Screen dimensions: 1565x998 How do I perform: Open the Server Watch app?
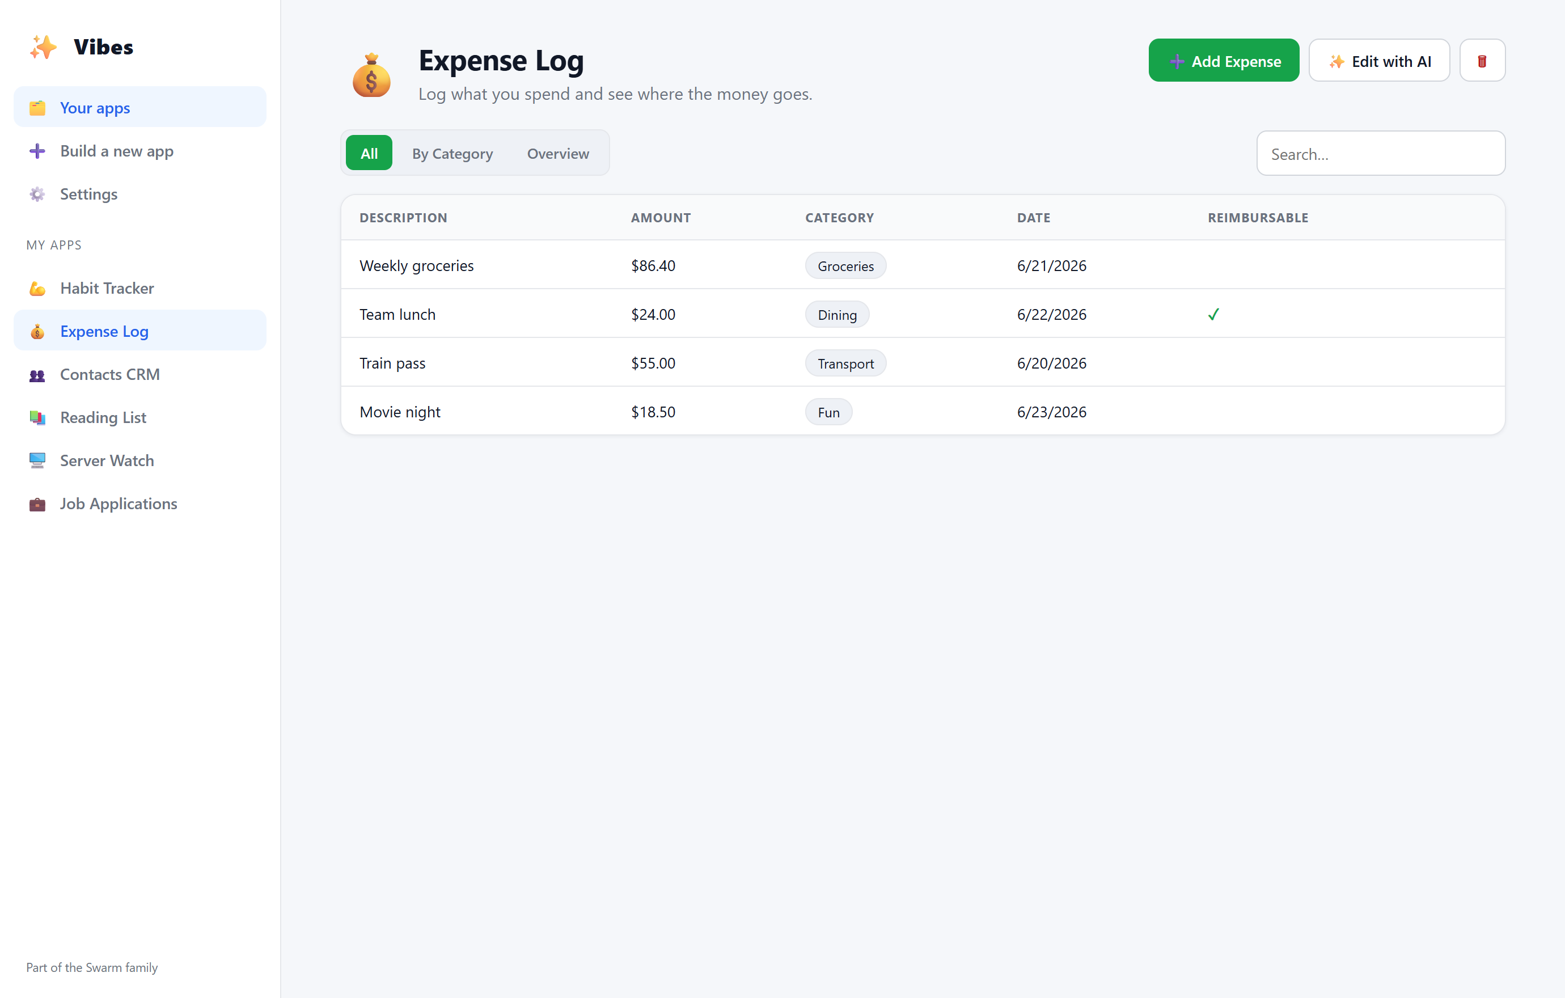[x=139, y=460]
